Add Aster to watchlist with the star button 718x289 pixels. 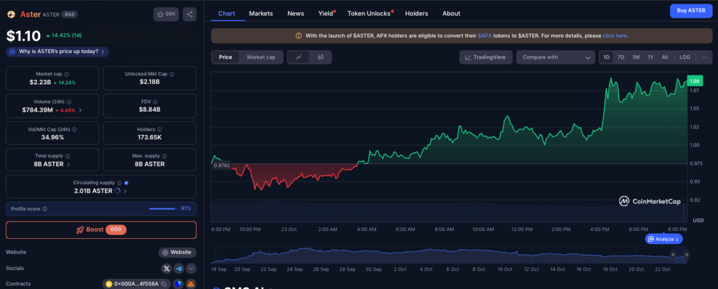tap(166, 14)
